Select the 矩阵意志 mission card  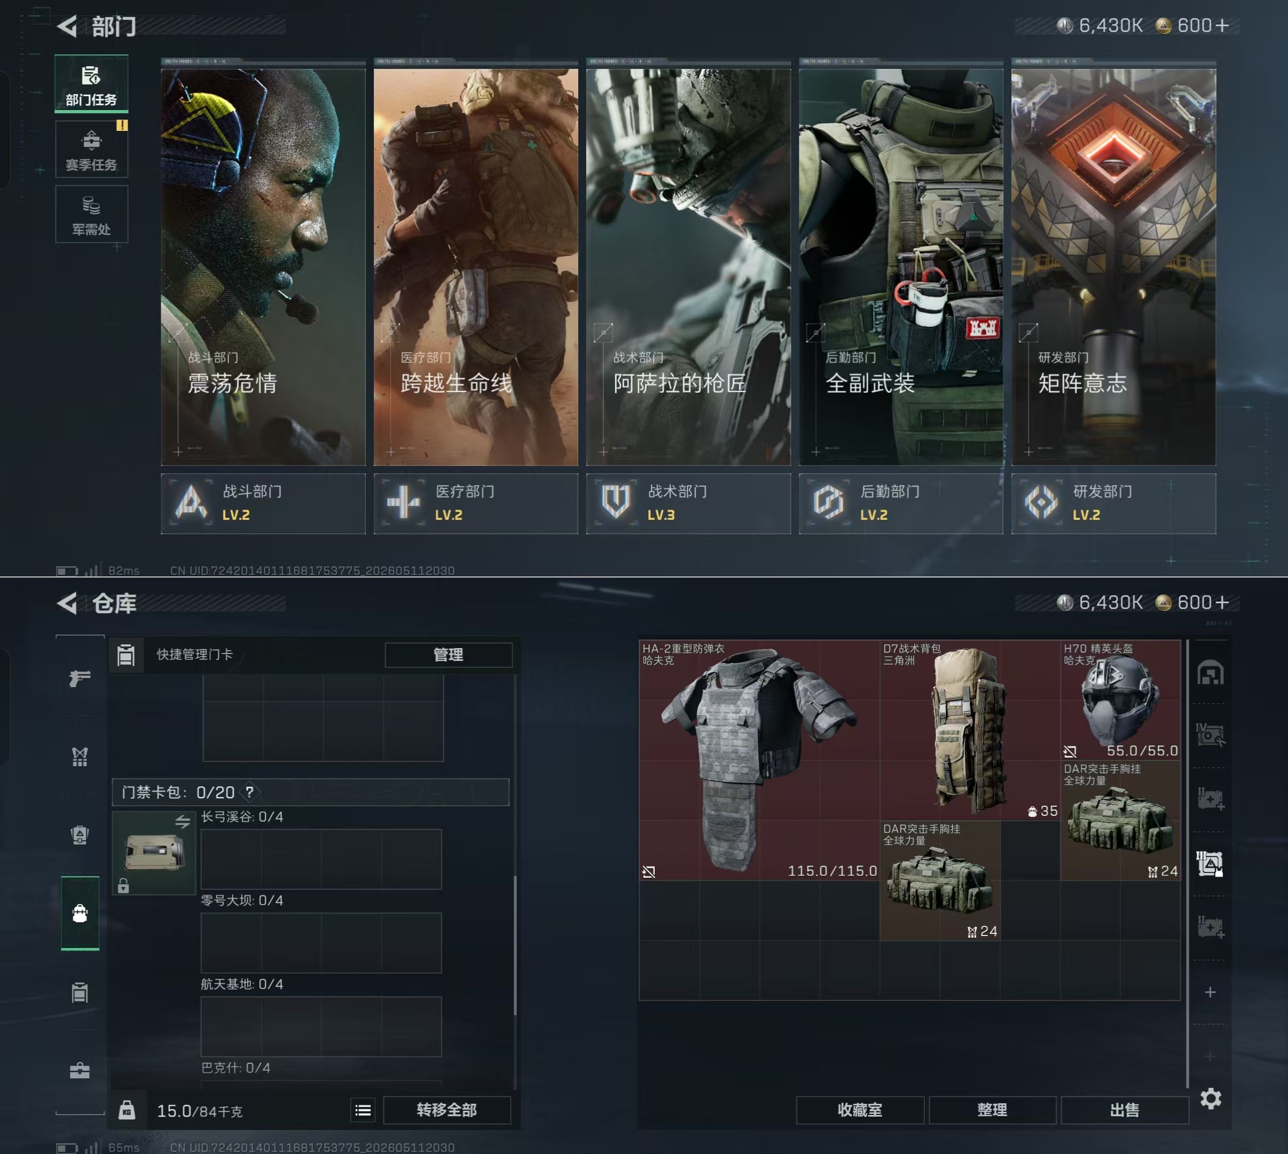click(x=1114, y=266)
